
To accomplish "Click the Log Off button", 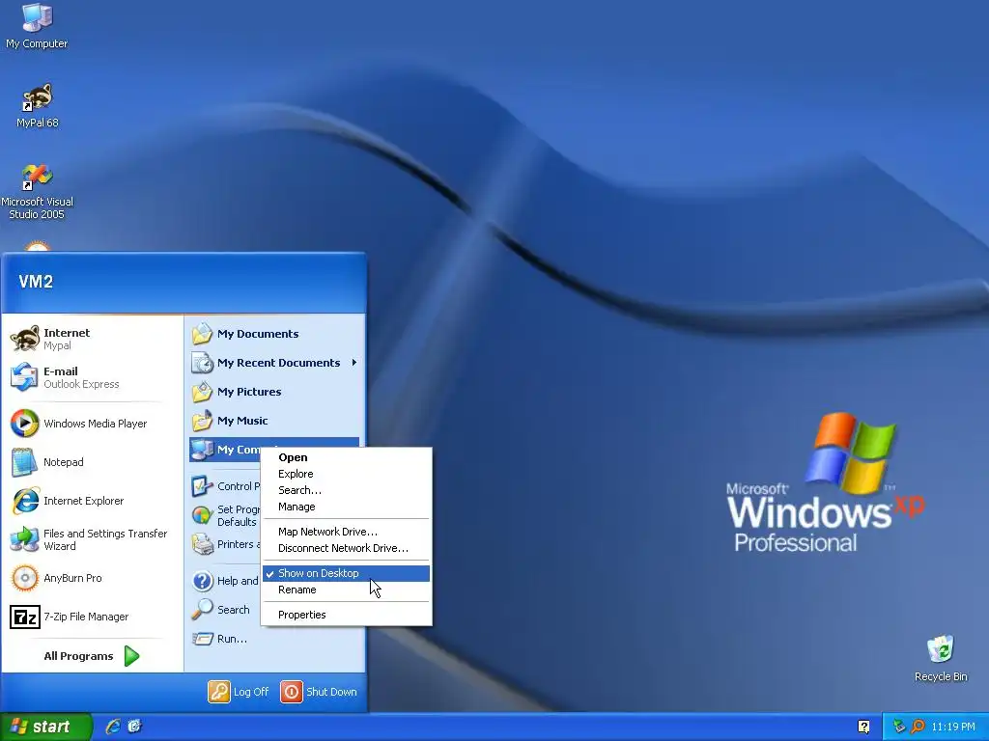I will [239, 692].
